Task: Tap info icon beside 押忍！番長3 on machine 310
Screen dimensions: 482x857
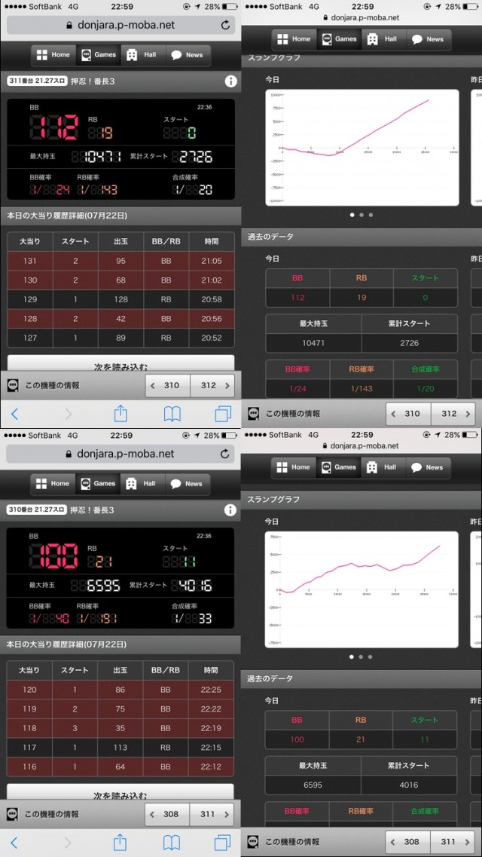Action: (230, 510)
